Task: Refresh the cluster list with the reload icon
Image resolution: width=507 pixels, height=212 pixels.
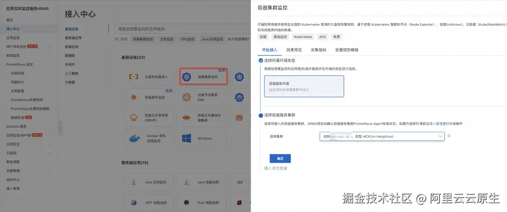Action: tap(449, 136)
